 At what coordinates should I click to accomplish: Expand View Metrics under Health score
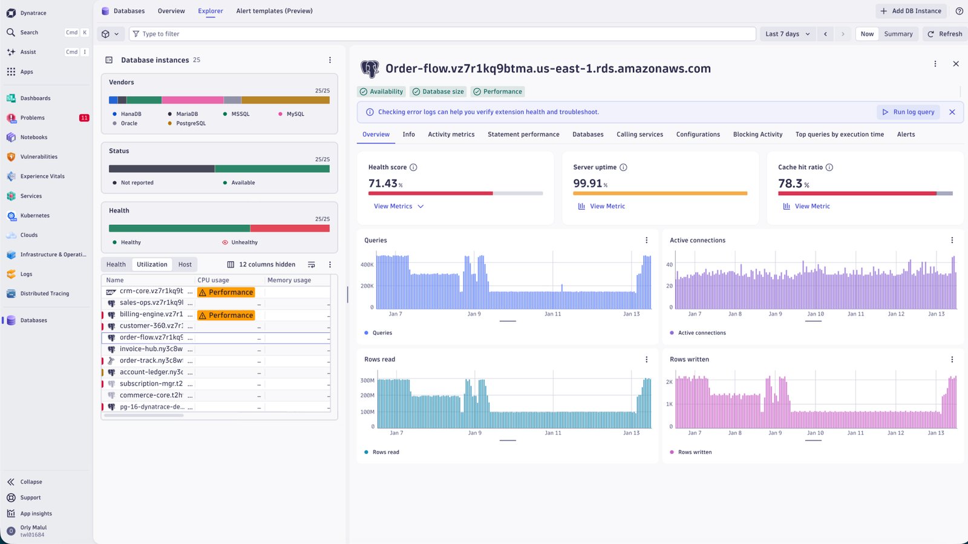(399, 206)
